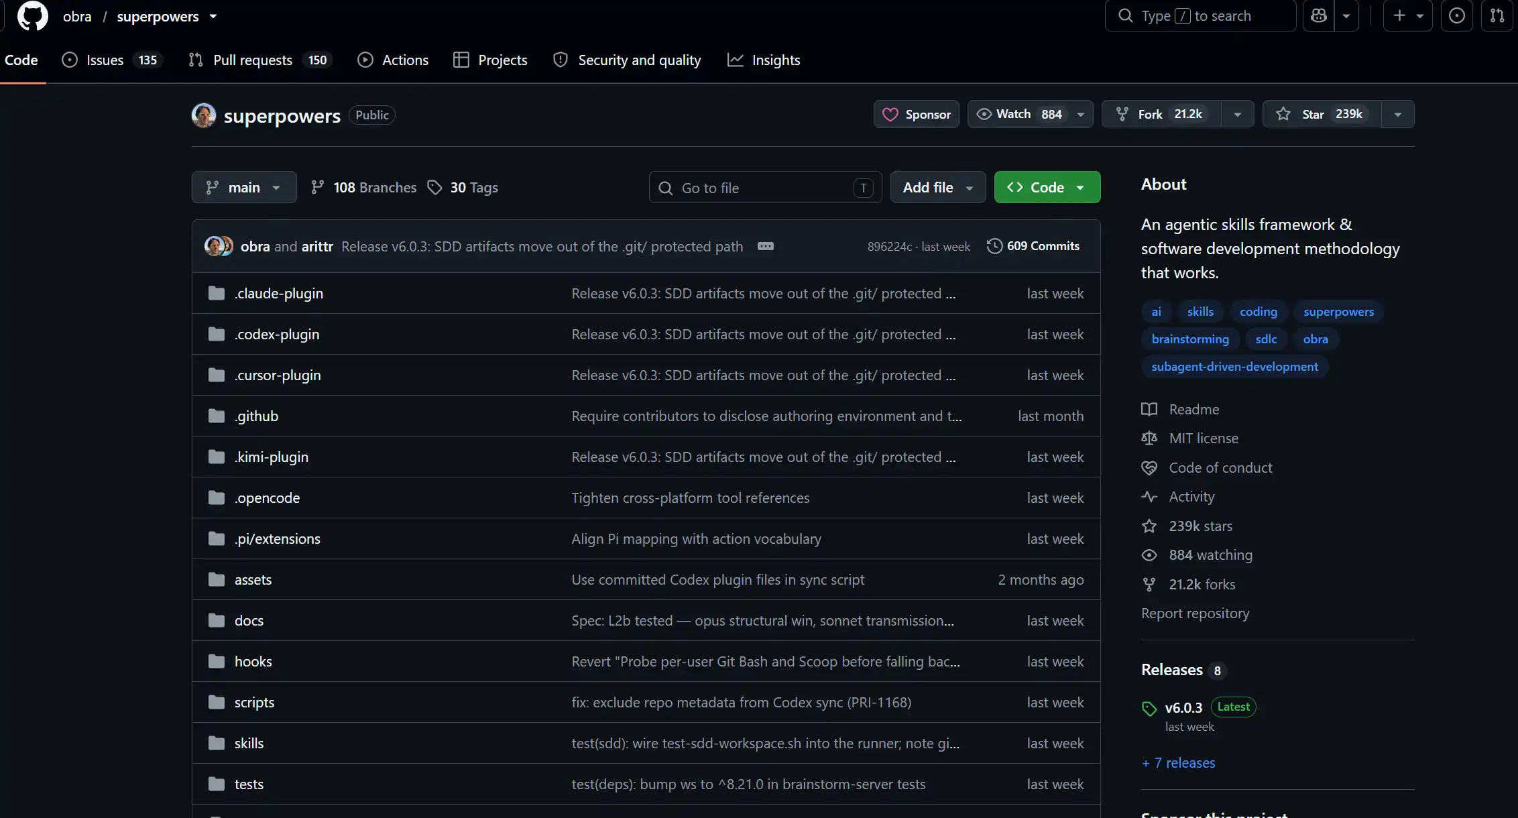Open the issues icon in top bar
The height and width of the screenshot is (818, 1518).
1456,16
